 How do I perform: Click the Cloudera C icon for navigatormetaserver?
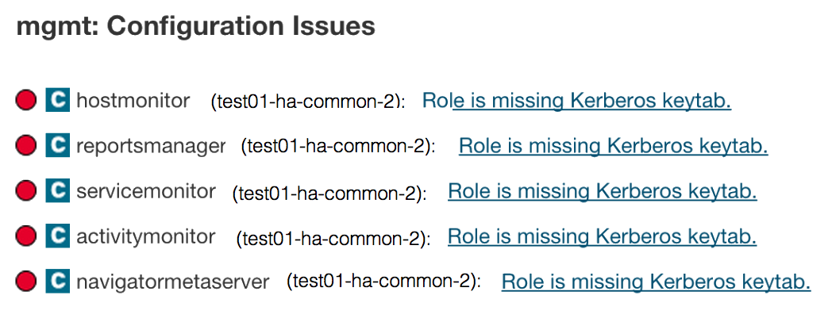57,282
